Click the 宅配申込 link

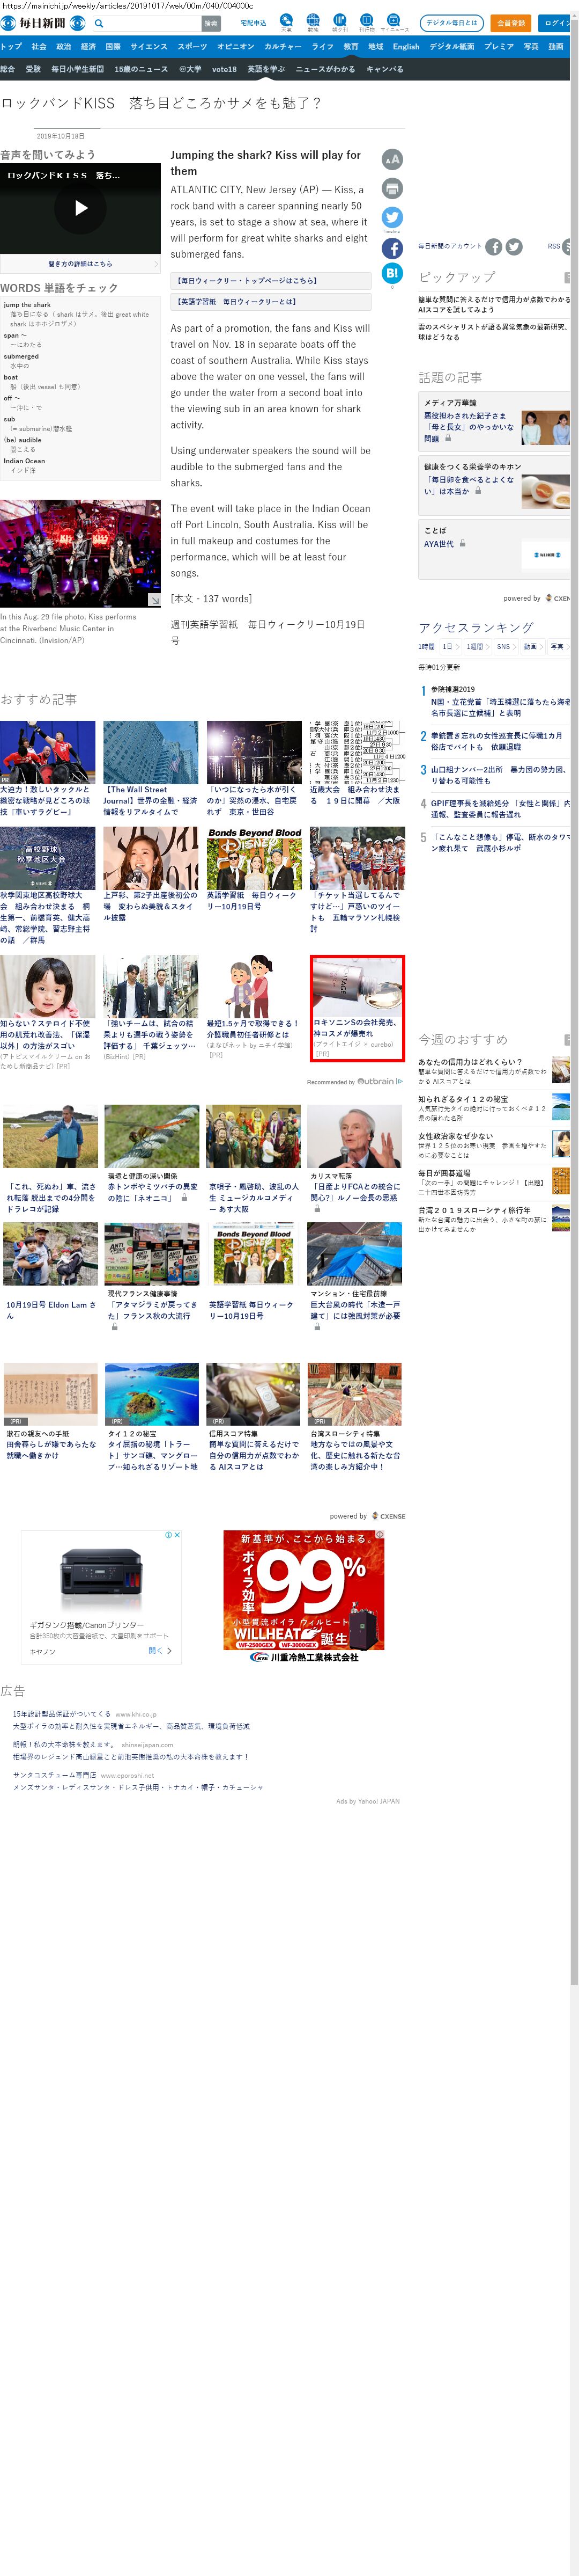(254, 23)
